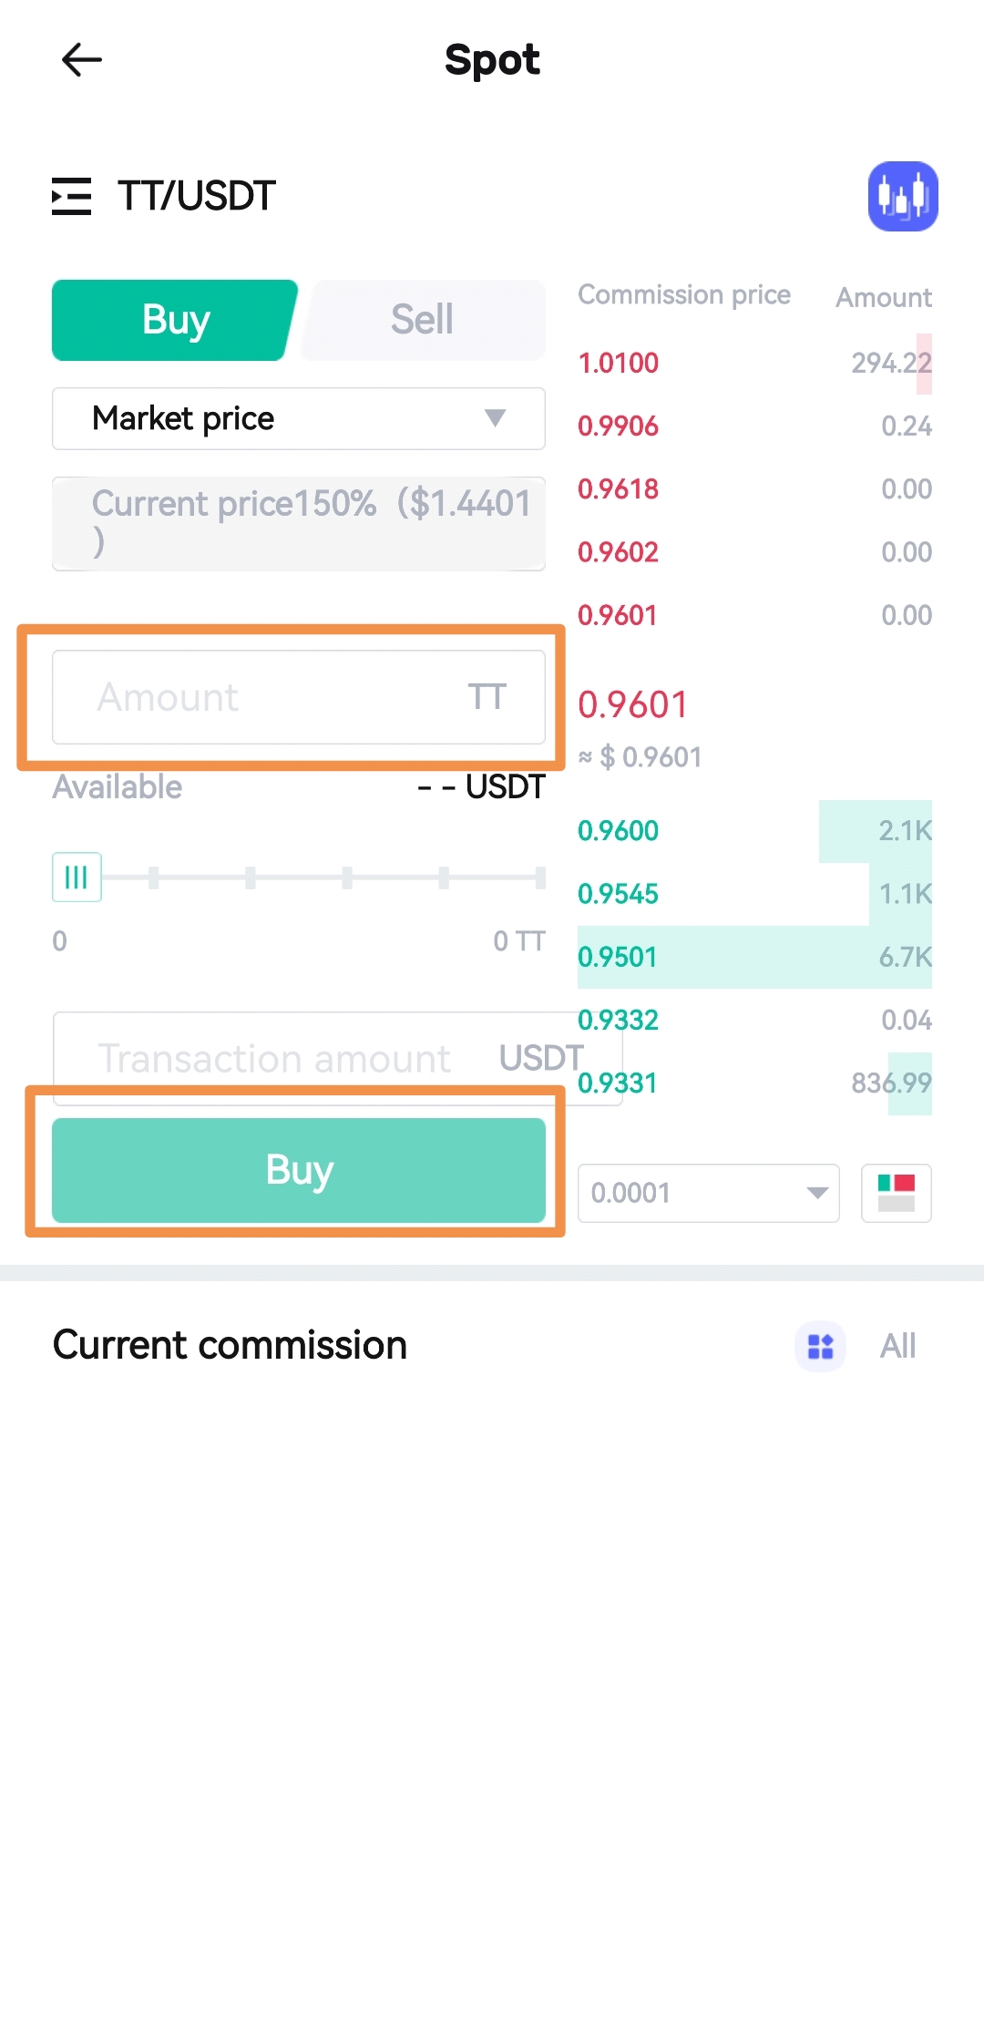Select the Buy tab
Screen dimensions: 984x2023
click(x=175, y=320)
